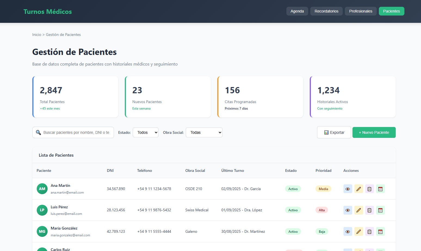The height and width of the screenshot is (251, 421).
Task: Click calendar icon in Luis Pérez row
Action: tap(380, 210)
